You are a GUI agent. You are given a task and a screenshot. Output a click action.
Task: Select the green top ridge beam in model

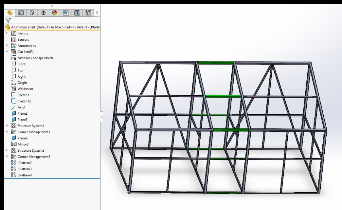coord(215,63)
